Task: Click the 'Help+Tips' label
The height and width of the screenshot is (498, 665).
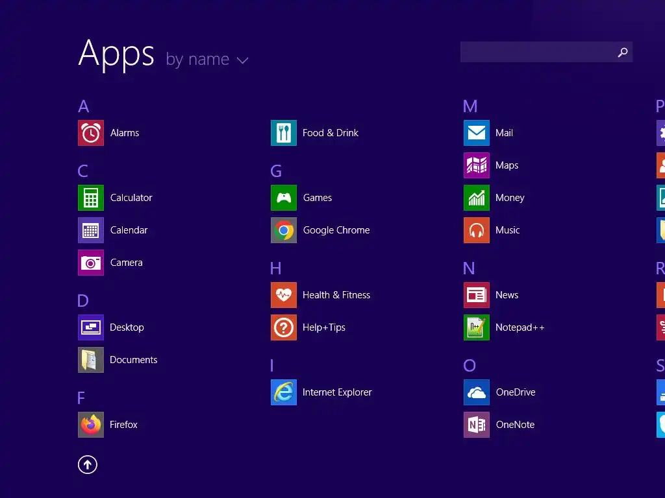Action: pyautogui.click(x=324, y=327)
